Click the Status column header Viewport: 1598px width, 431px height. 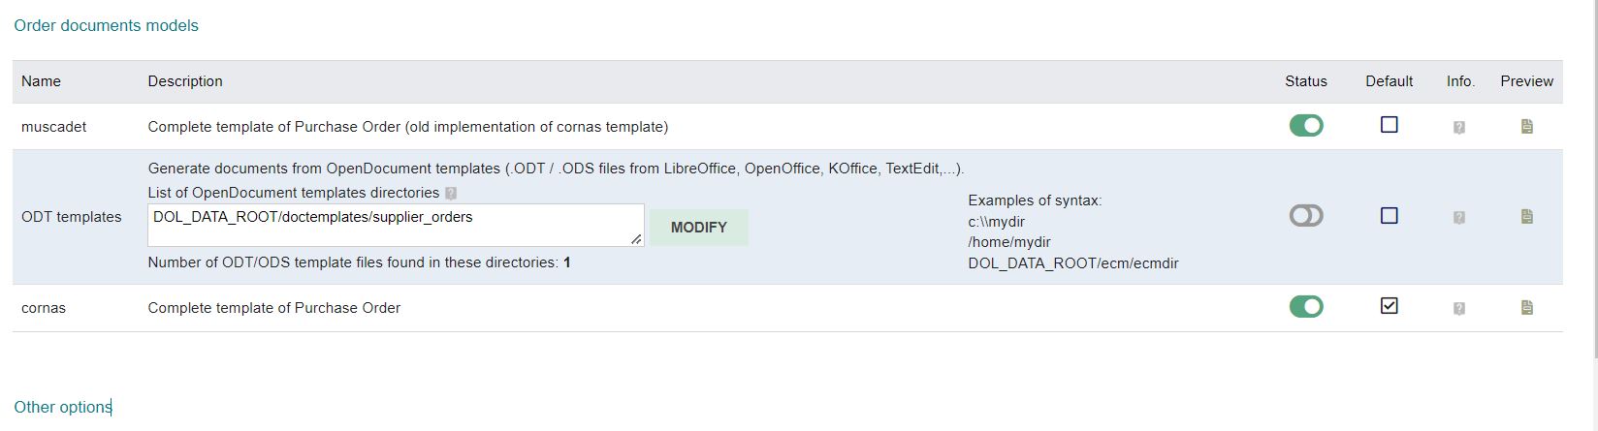1305,81
